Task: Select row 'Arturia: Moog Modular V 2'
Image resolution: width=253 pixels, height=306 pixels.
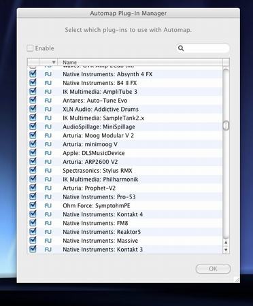Action: 125,135
